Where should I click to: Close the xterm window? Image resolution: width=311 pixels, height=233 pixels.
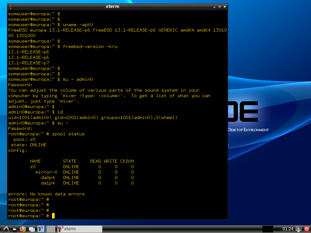[x=224, y=6]
